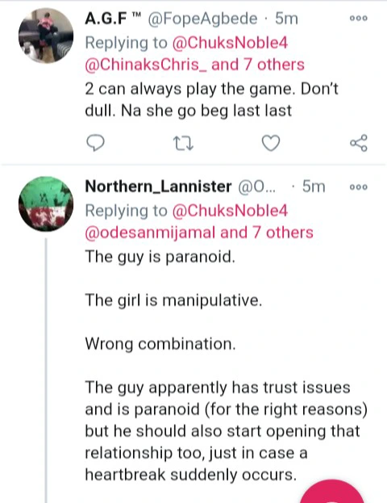Open the @FopeAgbede handle
The width and height of the screenshot is (387, 503).
coord(202,19)
